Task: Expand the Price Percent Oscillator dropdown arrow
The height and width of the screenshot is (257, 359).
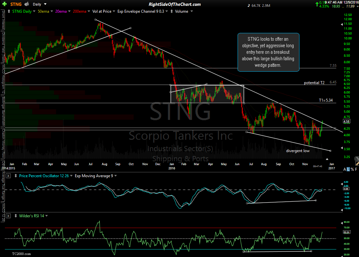Action: (x=71, y=176)
